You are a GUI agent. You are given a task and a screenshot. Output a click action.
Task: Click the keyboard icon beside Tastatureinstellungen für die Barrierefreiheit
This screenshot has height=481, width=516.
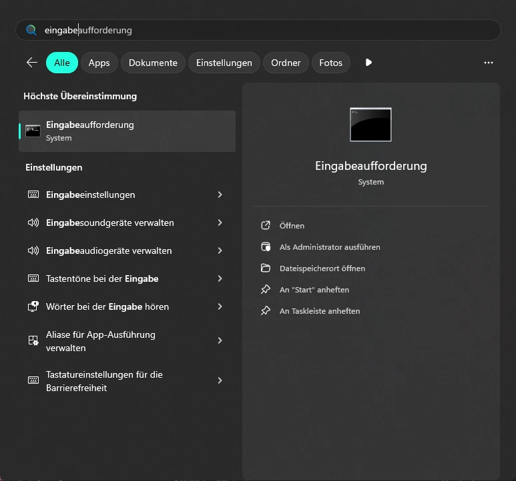(x=33, y=380)
